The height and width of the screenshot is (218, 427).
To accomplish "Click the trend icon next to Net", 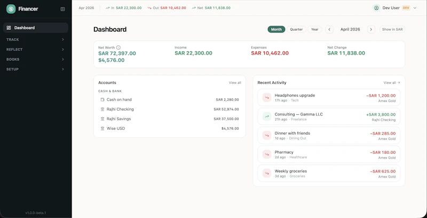I will point(194,8).
